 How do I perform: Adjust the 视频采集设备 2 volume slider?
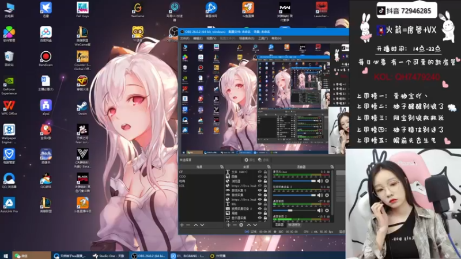click(294, 195)
